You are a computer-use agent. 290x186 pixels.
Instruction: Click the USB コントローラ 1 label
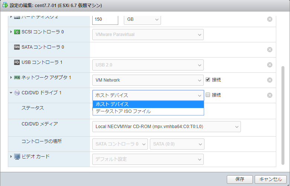42,62
